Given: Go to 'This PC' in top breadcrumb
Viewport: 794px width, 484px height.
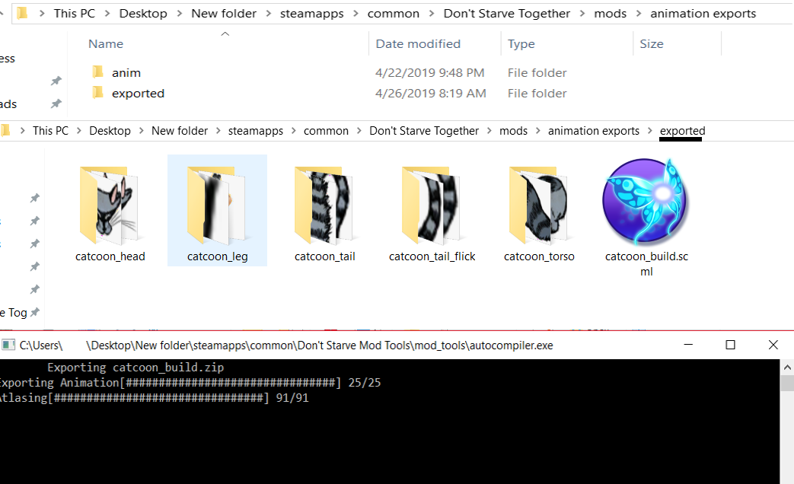Looking at the screenshot, I should [x=75, y=14].
